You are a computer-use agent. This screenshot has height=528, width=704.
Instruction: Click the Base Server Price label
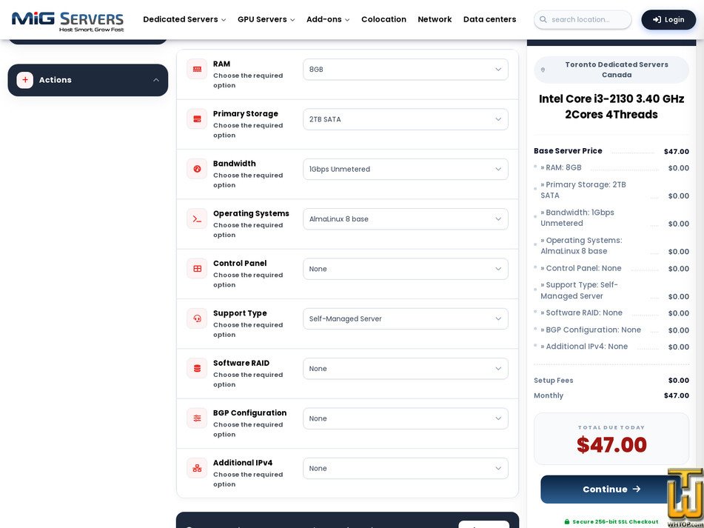[x=568, y=151]
